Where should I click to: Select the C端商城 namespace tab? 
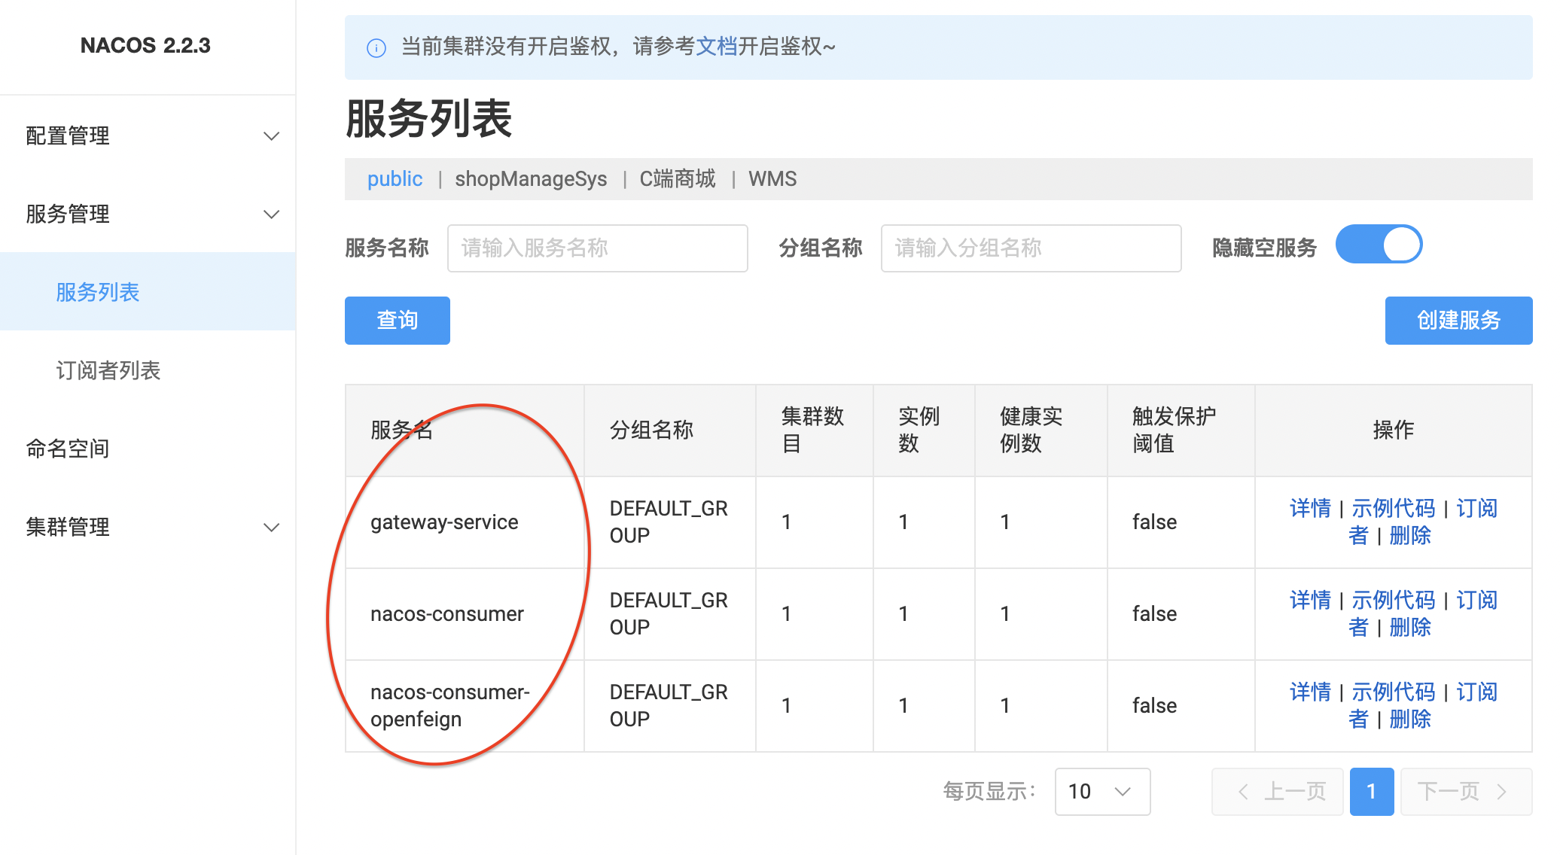(677, 179)
